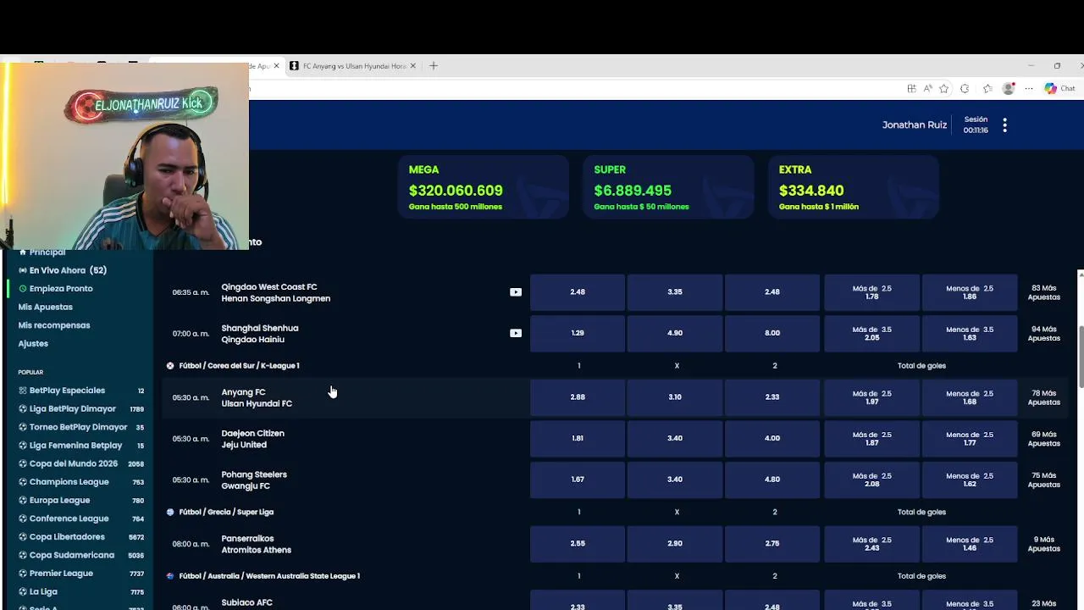Open the live stream icon for Shanghai Shenhua match

516,333
